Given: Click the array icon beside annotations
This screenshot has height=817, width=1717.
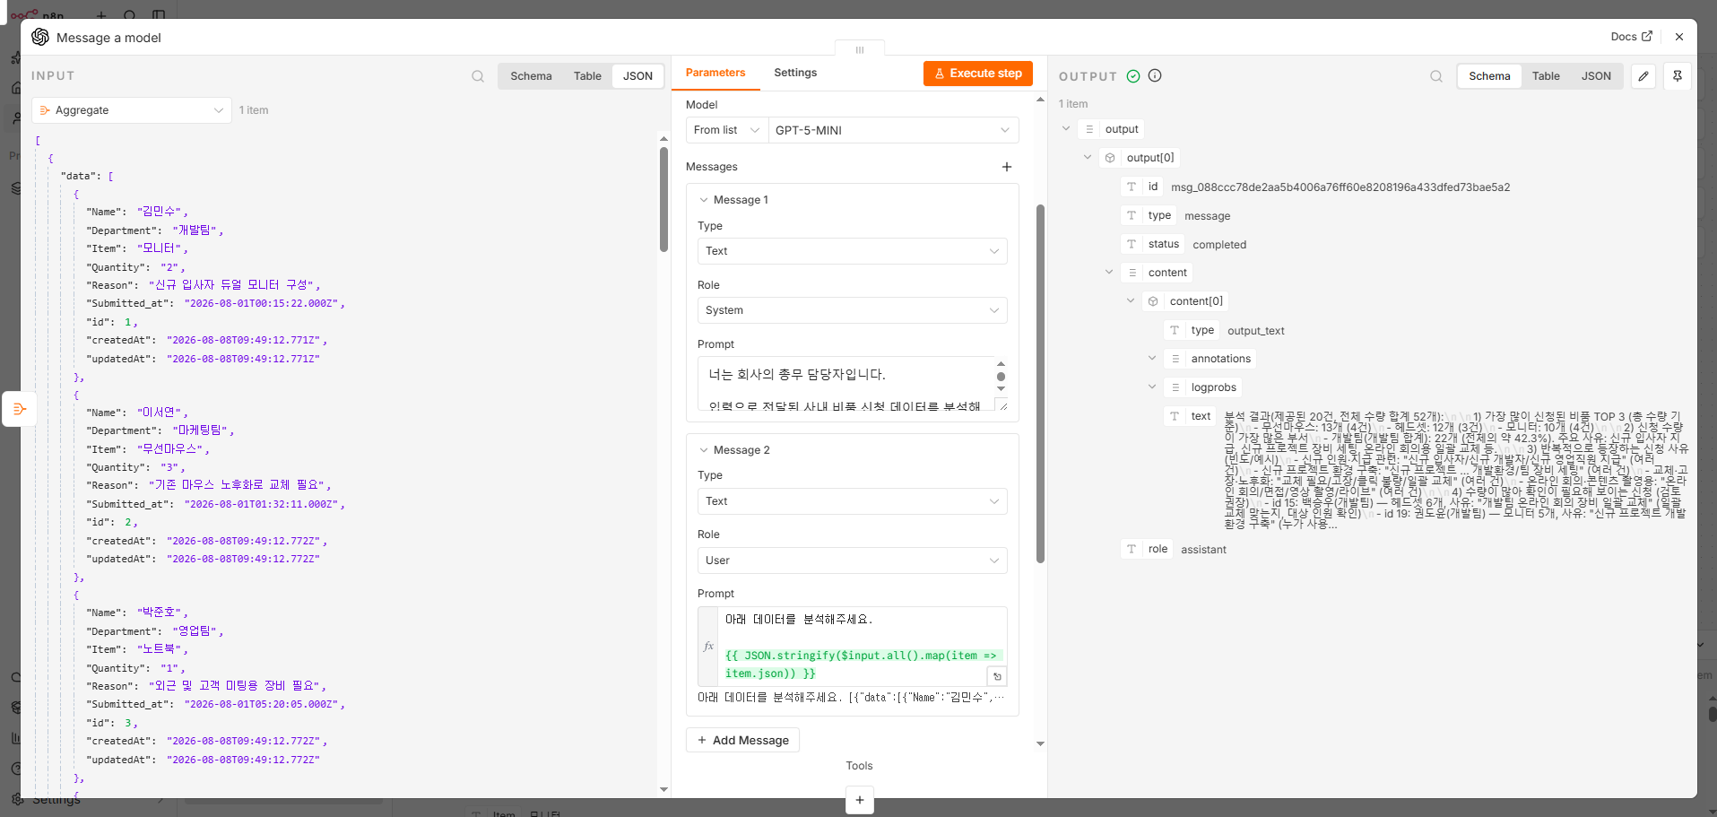Looking at the screenshot, I should [1175, 359].
